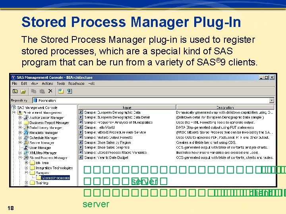Click the XMLMap Manager icon

click(26, 153)
